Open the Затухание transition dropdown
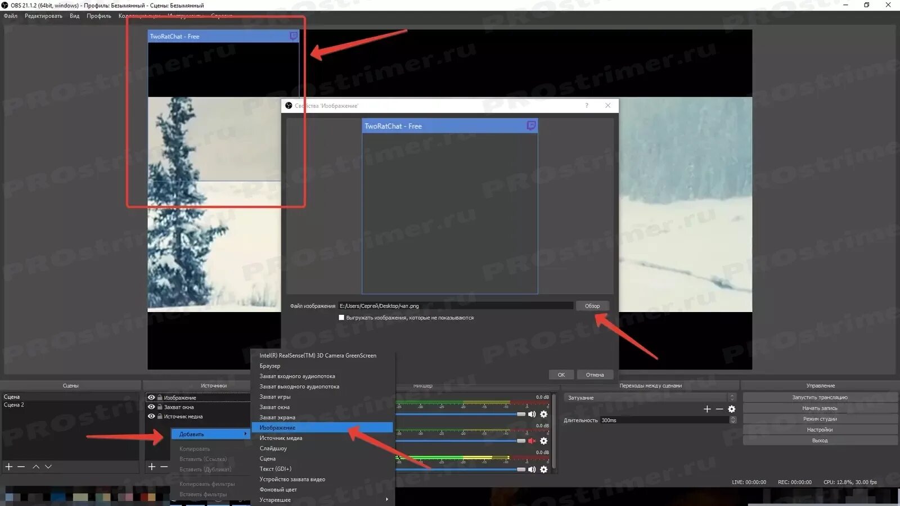 (x=650, y=397)
